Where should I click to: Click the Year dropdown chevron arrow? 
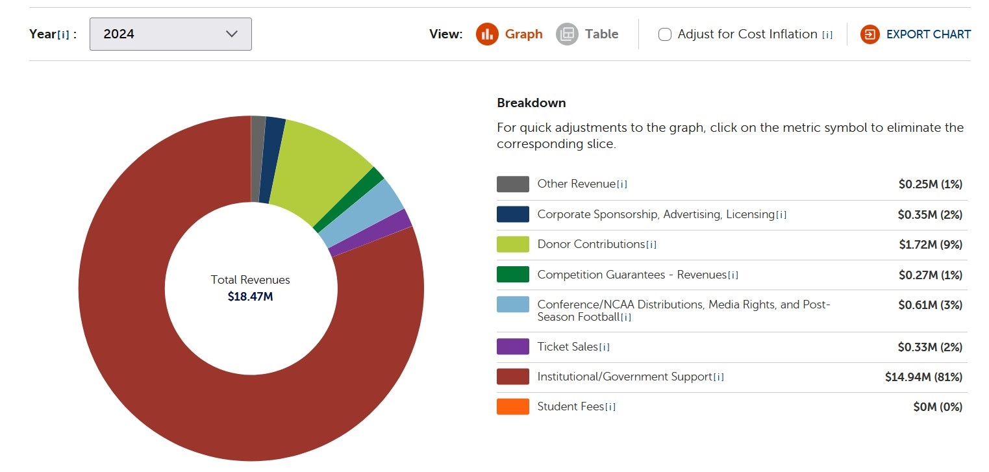(231, 34)
